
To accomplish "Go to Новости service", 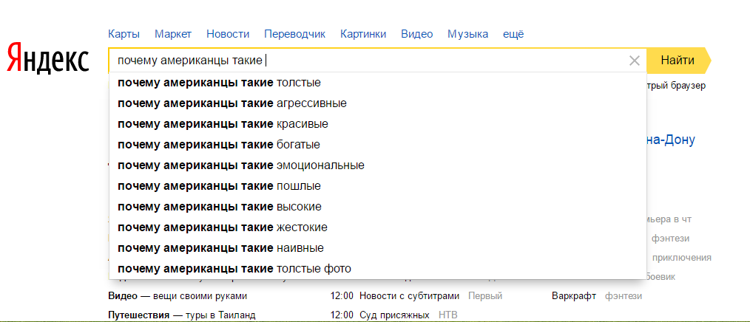I will (228, 34).
